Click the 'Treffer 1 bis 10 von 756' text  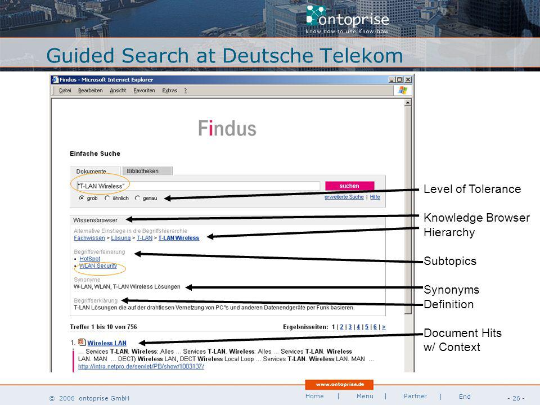pyautogui.click(x=103, y=327)
